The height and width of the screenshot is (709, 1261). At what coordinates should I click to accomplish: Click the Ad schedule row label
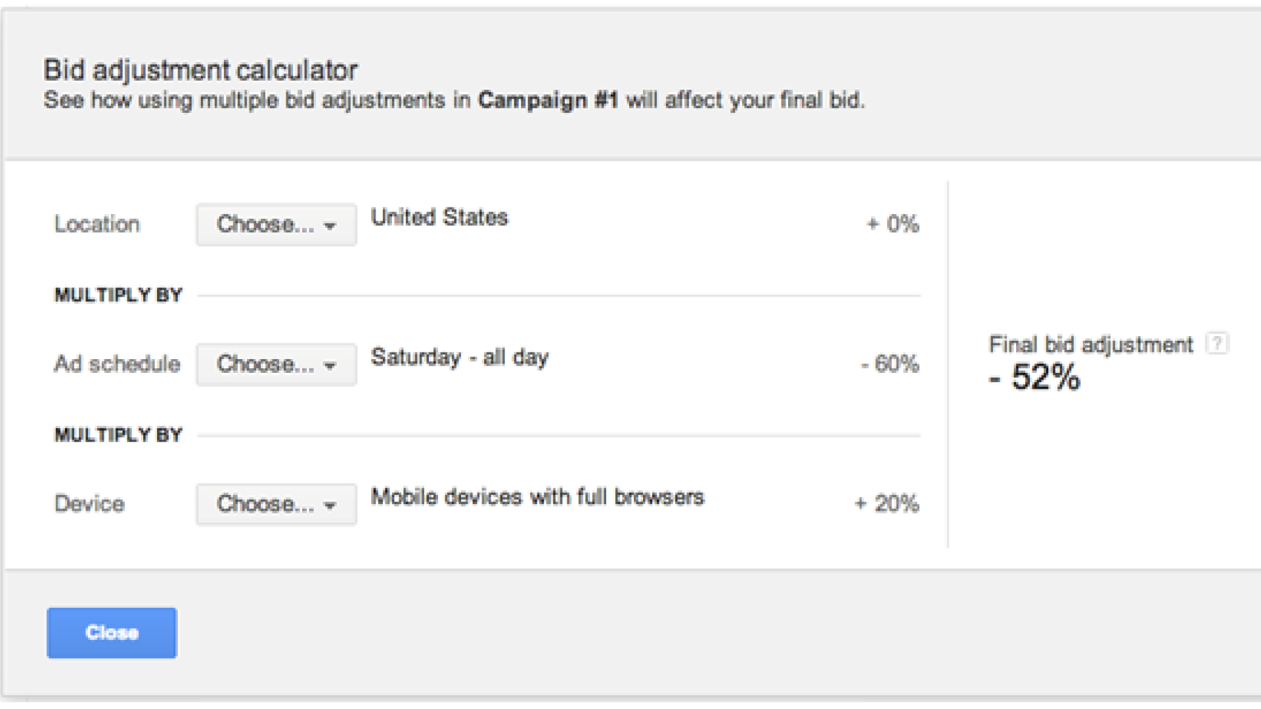(117, 364)
